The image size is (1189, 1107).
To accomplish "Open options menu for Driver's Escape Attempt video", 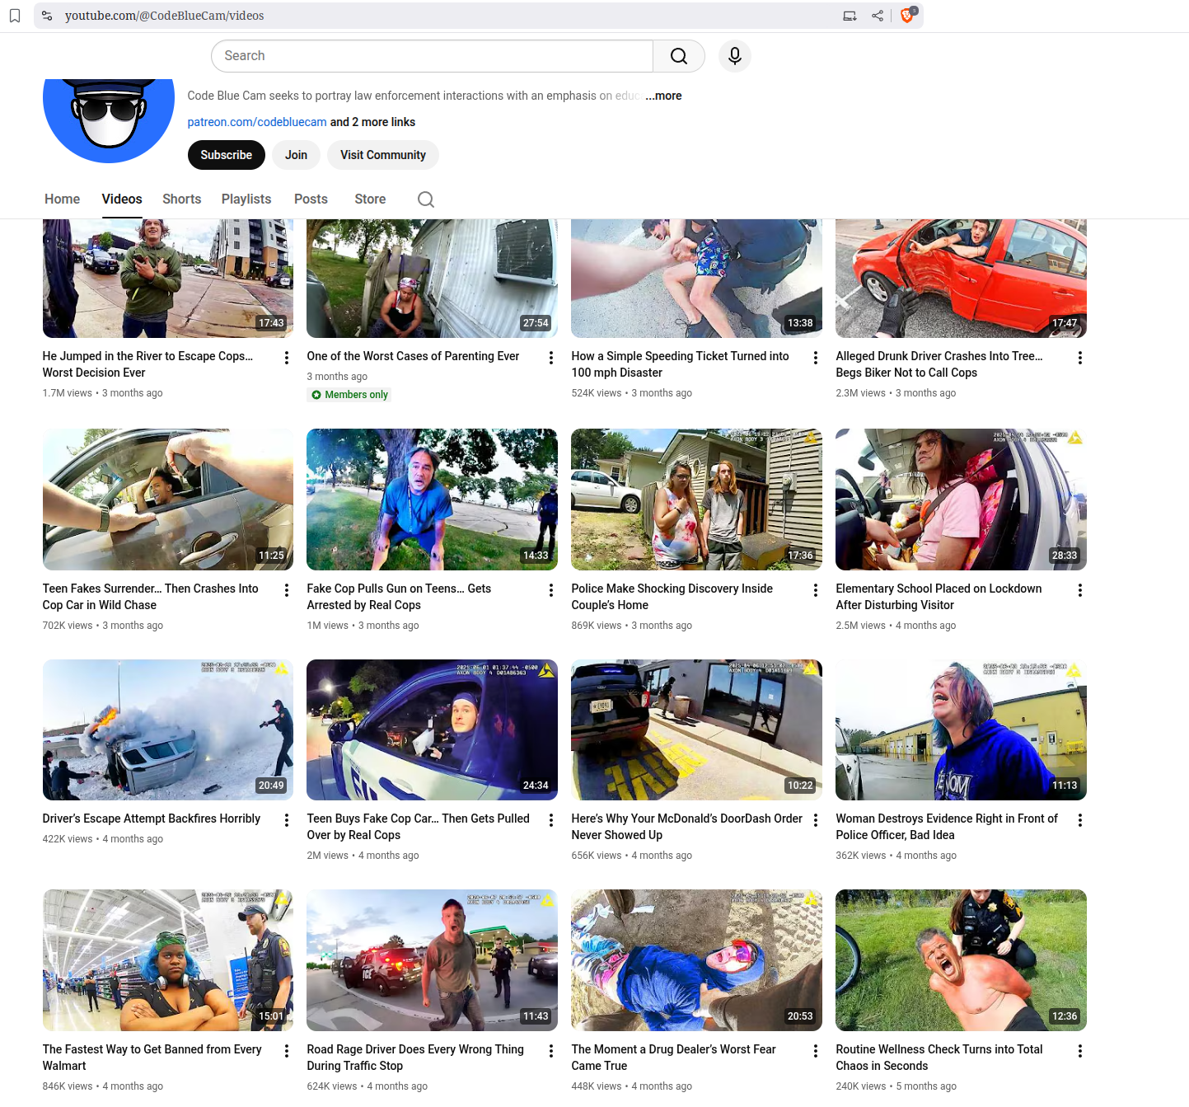I will pyautogui.click(x=286, y=820).
